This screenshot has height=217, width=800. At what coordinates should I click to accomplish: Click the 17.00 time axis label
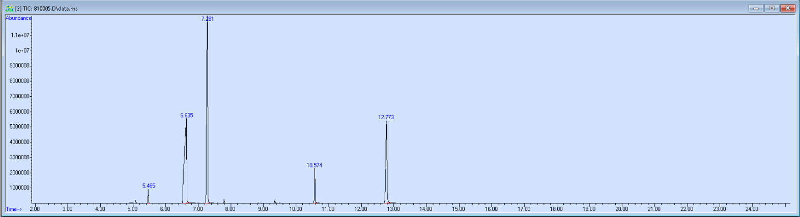[524, 209]
